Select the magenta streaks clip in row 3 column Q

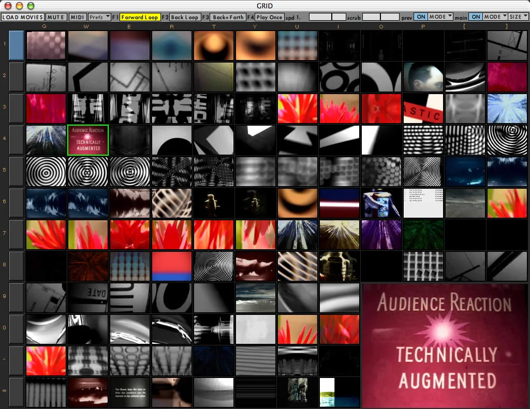click(46, 108)
